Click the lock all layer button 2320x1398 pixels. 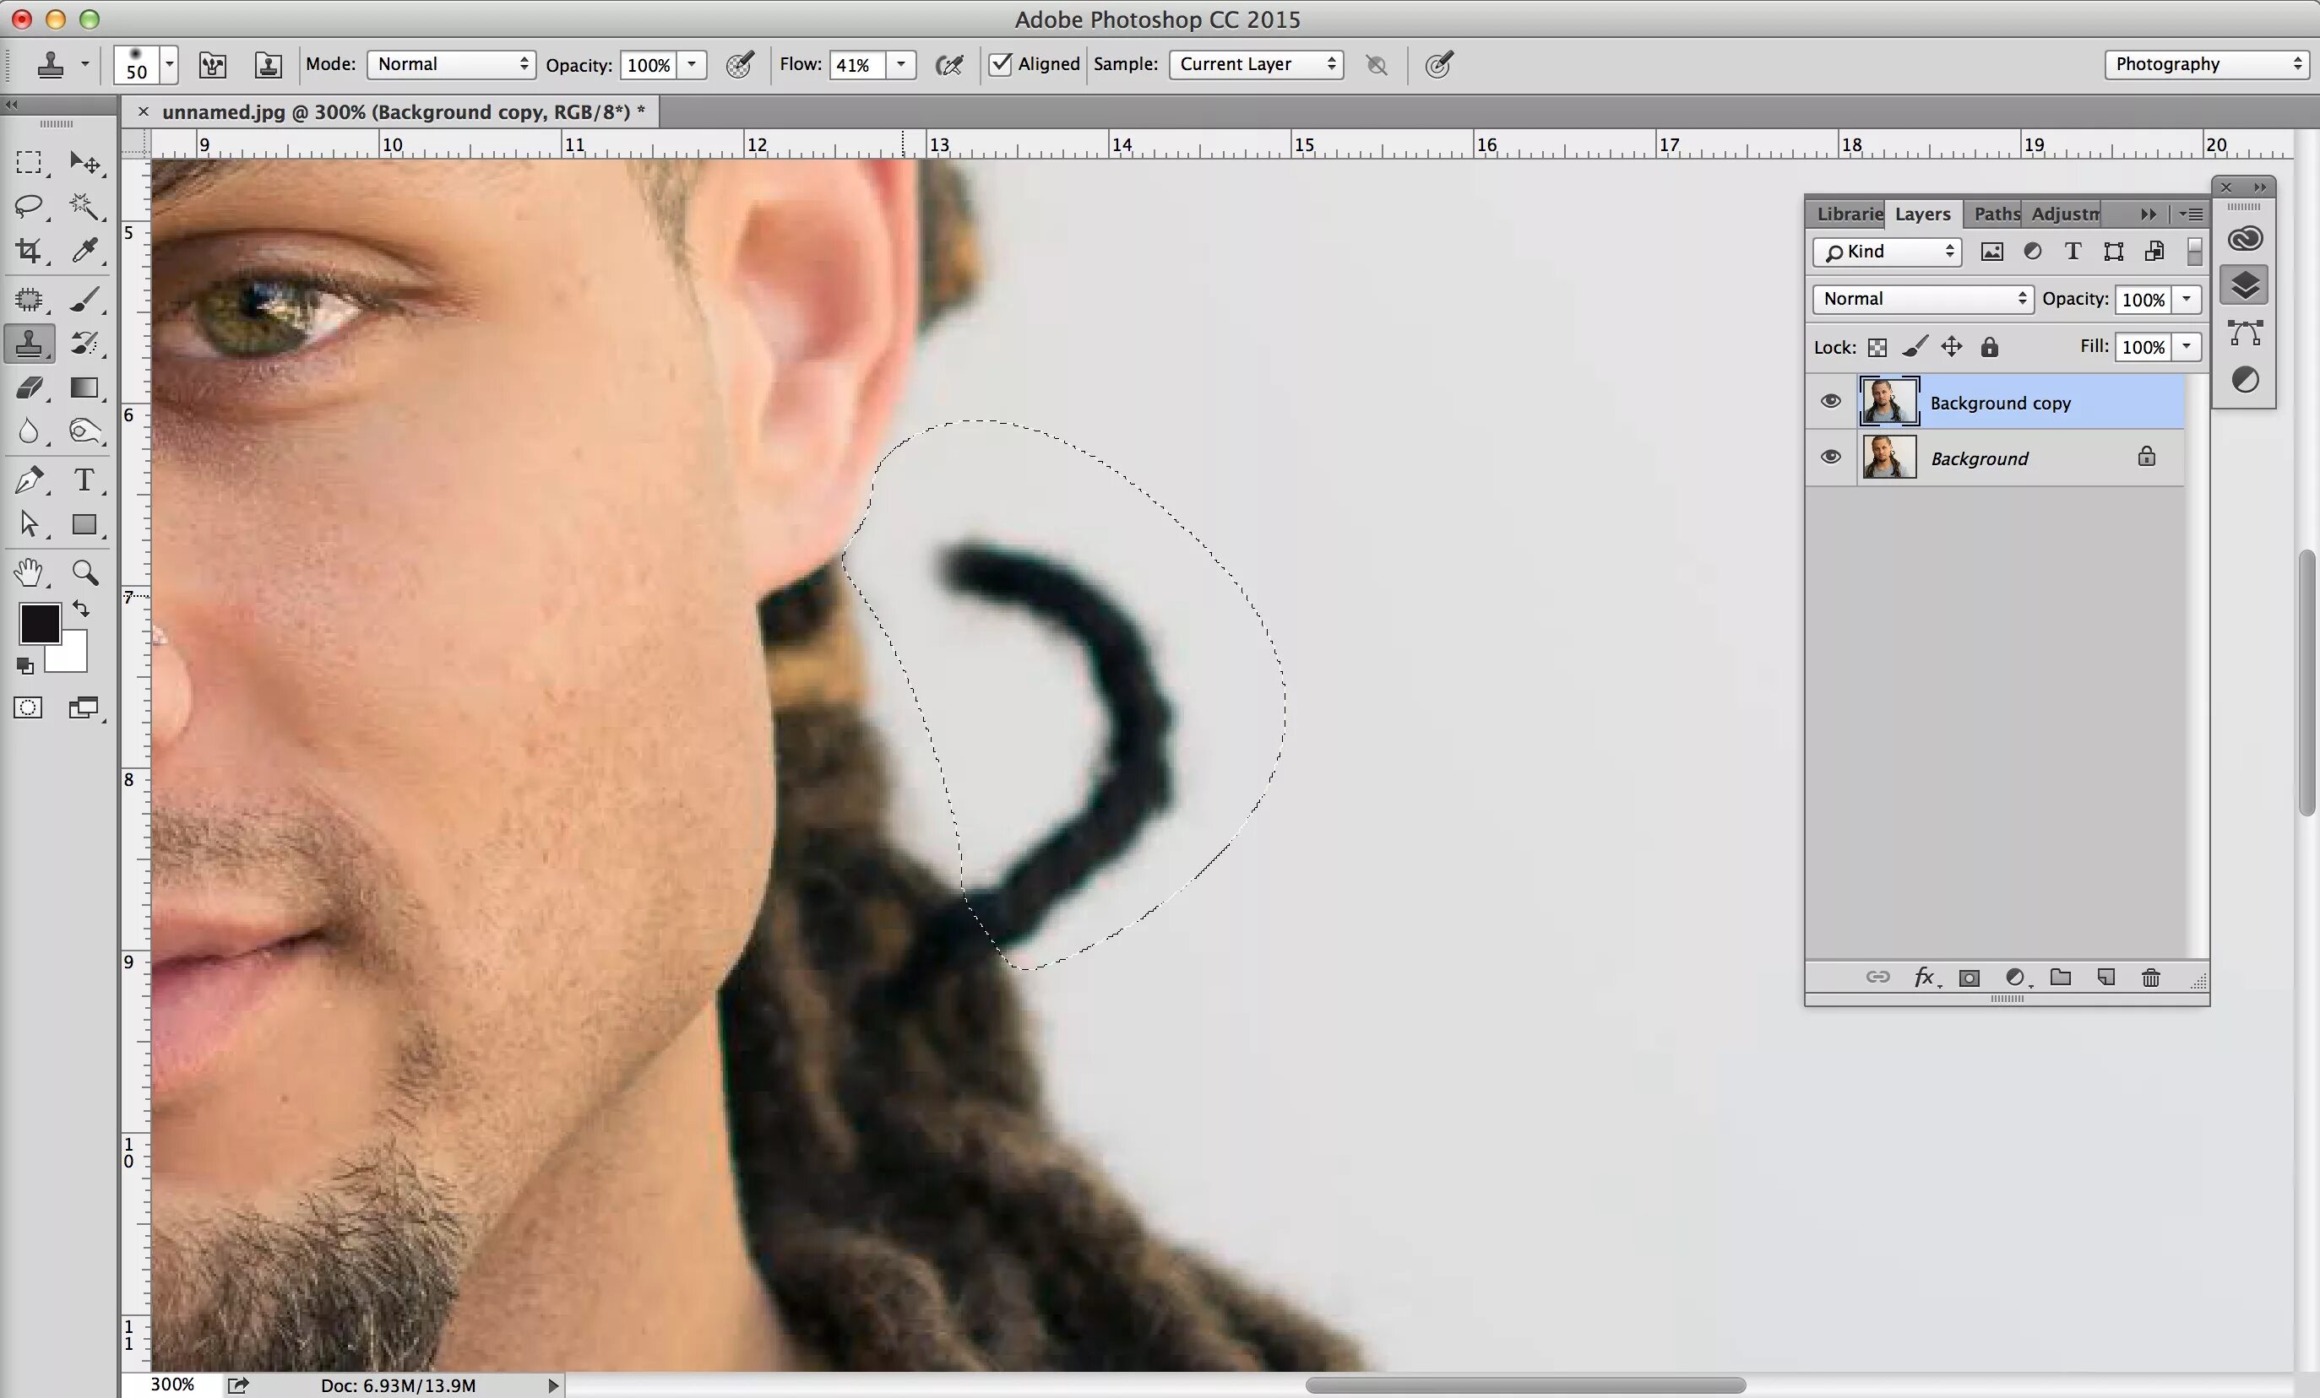(x=1990, y=347)
